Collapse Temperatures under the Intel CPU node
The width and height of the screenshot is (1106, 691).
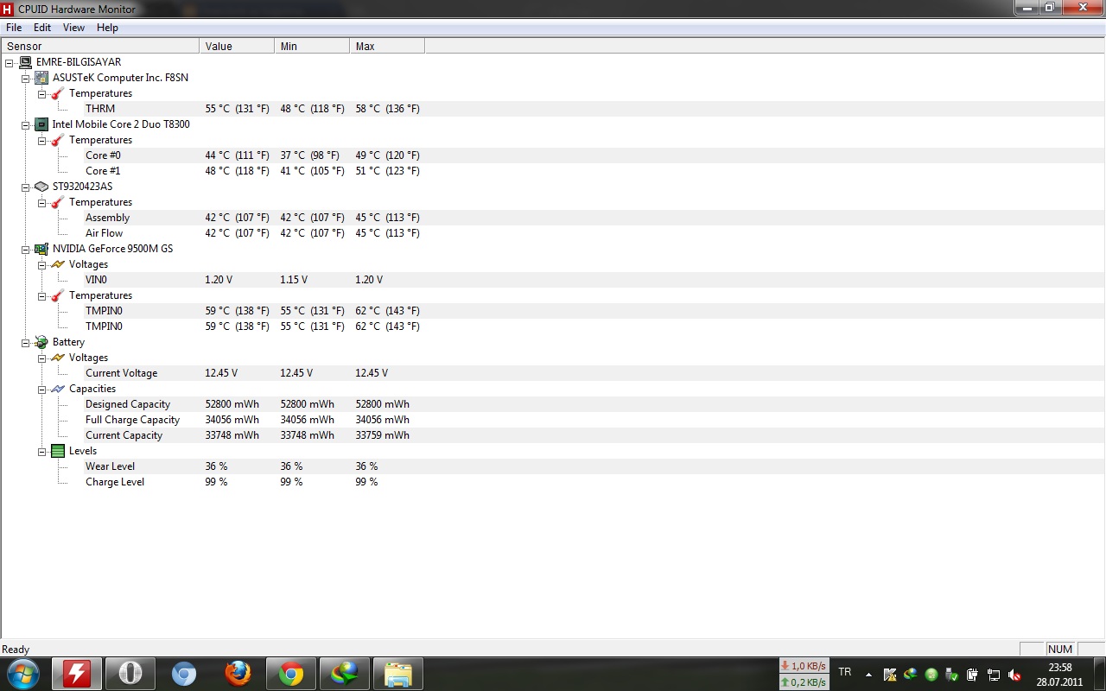tap(42, 140)
